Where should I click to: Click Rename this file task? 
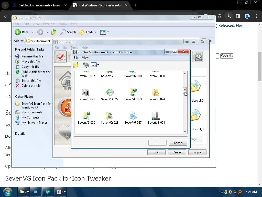(32, 56)
